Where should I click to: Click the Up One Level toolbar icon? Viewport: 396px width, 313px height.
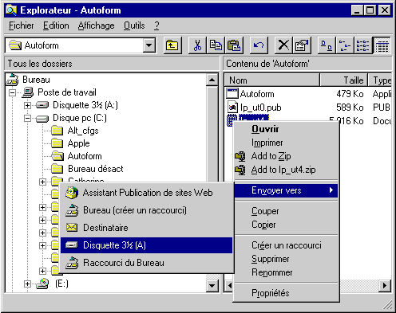pos(172,45)
